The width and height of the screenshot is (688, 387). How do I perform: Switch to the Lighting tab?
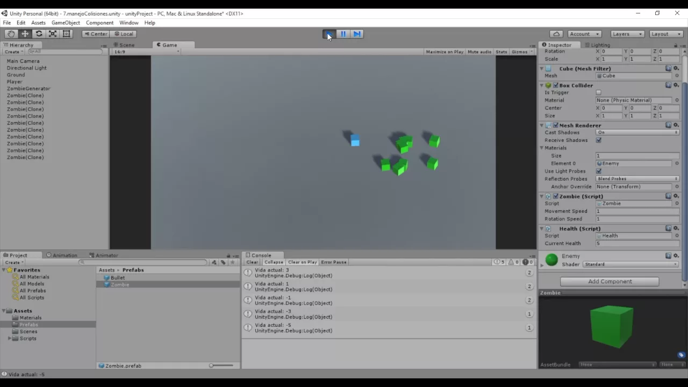point(597,45)
